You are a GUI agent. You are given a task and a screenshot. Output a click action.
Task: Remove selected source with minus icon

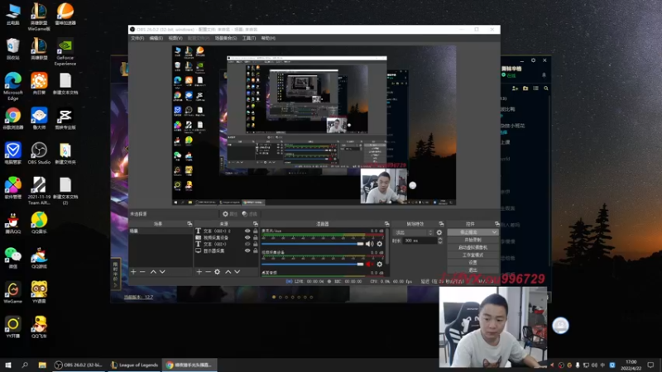click(x=209, y=272)
